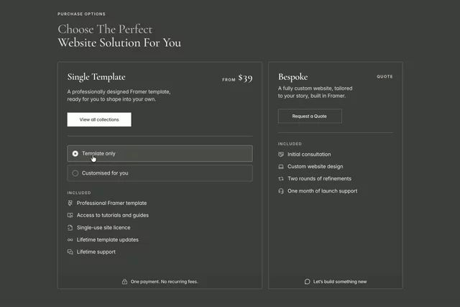The image size is (460, 307).
Task: Click the chat icon beside Lifetime support
Action: [70, 252]
